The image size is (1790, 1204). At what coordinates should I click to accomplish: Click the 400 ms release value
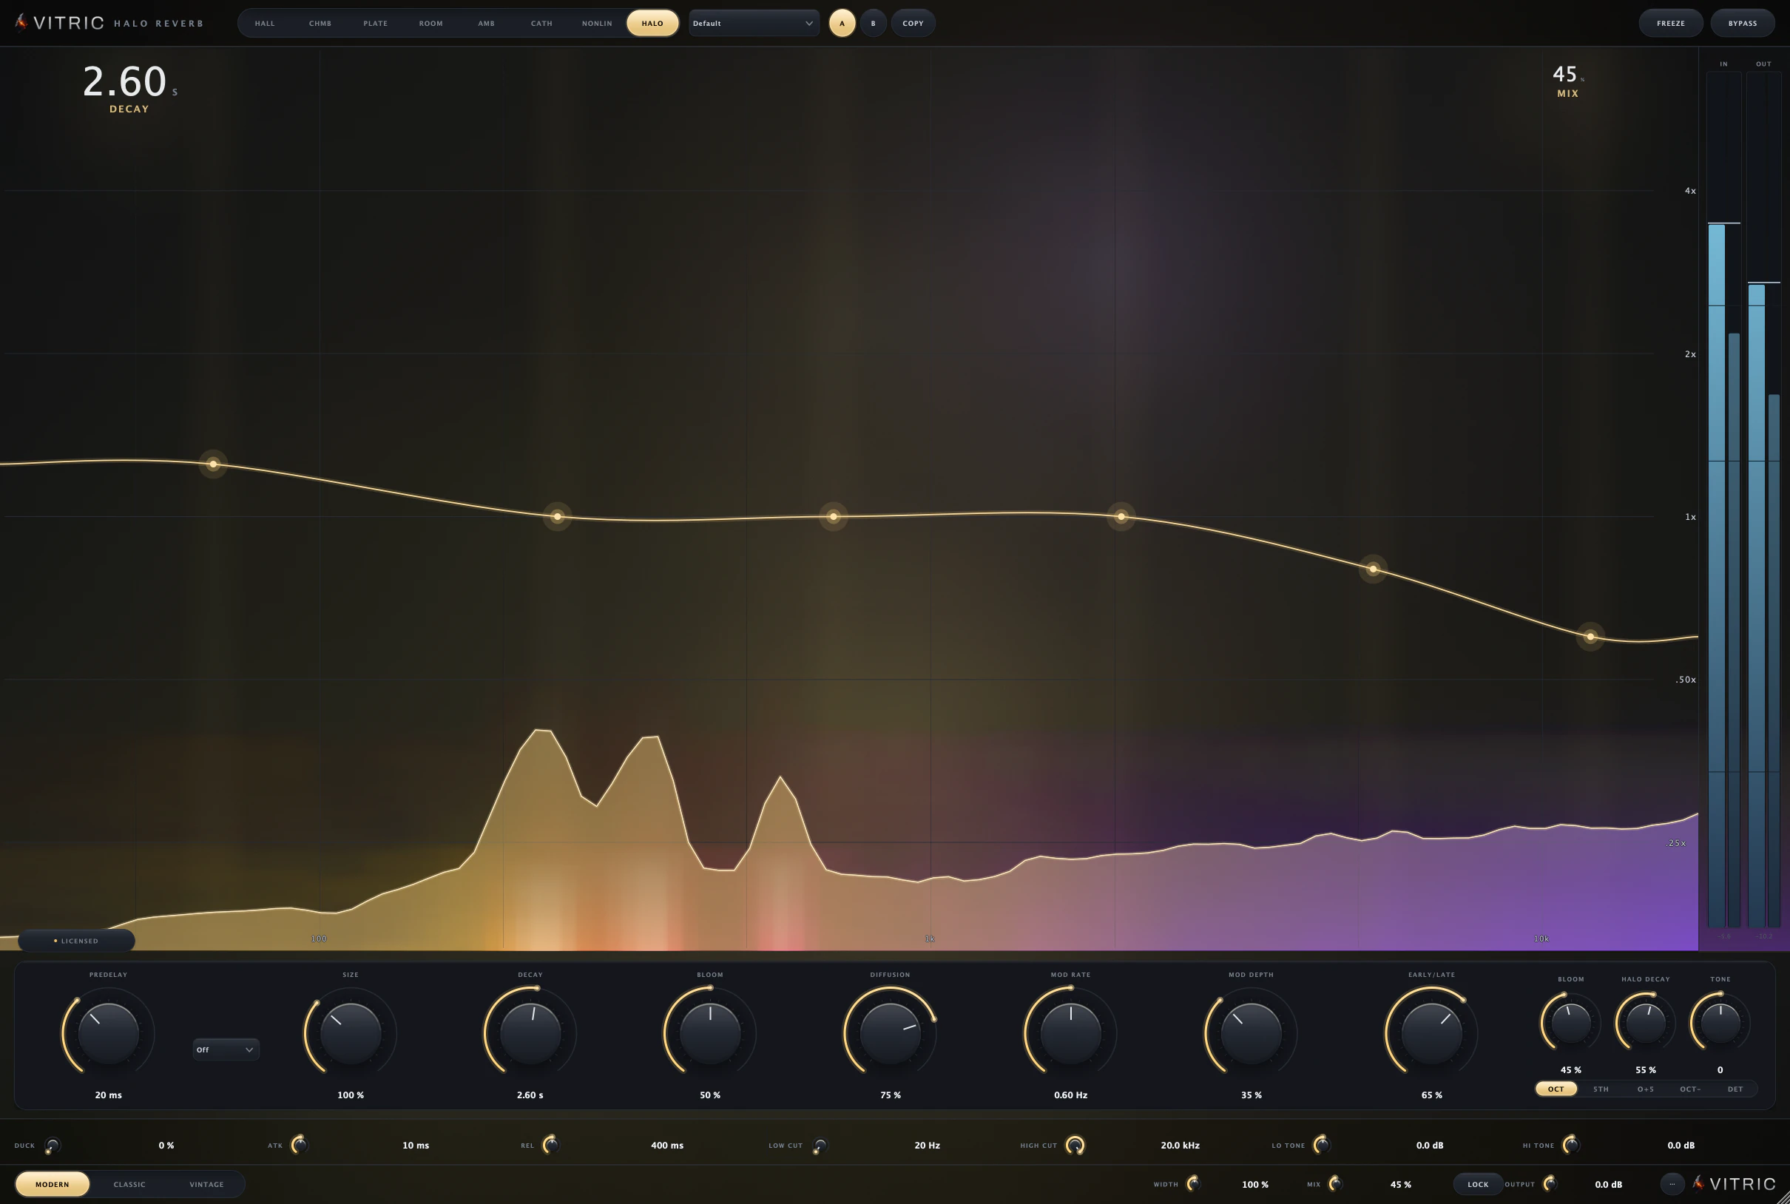tap(666, 1146)
